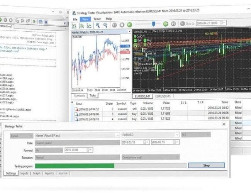Select the line chart type icon
This screenshot has height=193, width=251.
(x=89, y=25)
